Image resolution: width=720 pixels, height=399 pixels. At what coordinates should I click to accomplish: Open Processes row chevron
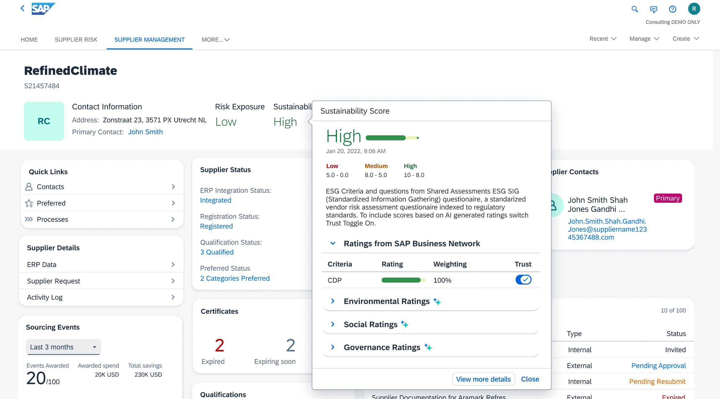(x=173, y=219)
